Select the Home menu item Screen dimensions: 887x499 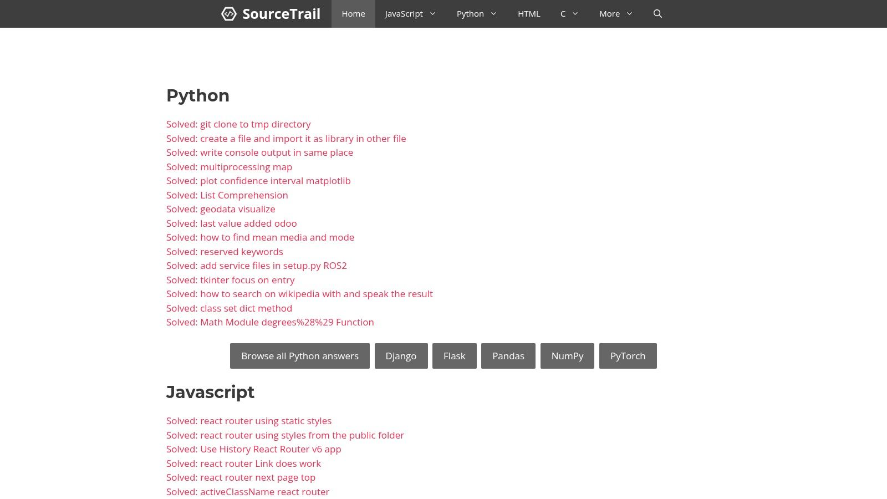click(x=353, y=14)
